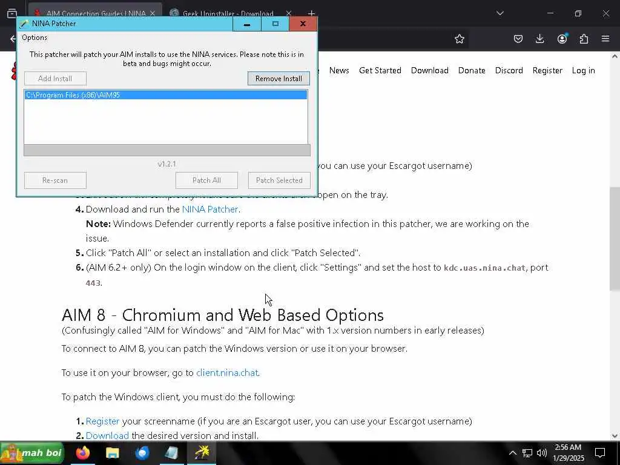Open Donate in the site navigation

click(472, 70)
